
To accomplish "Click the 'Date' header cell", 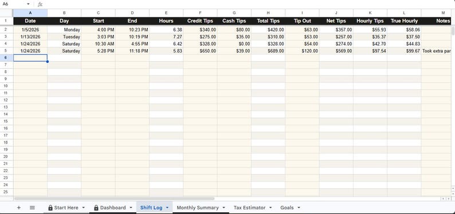I will click(x=30, y=21).
